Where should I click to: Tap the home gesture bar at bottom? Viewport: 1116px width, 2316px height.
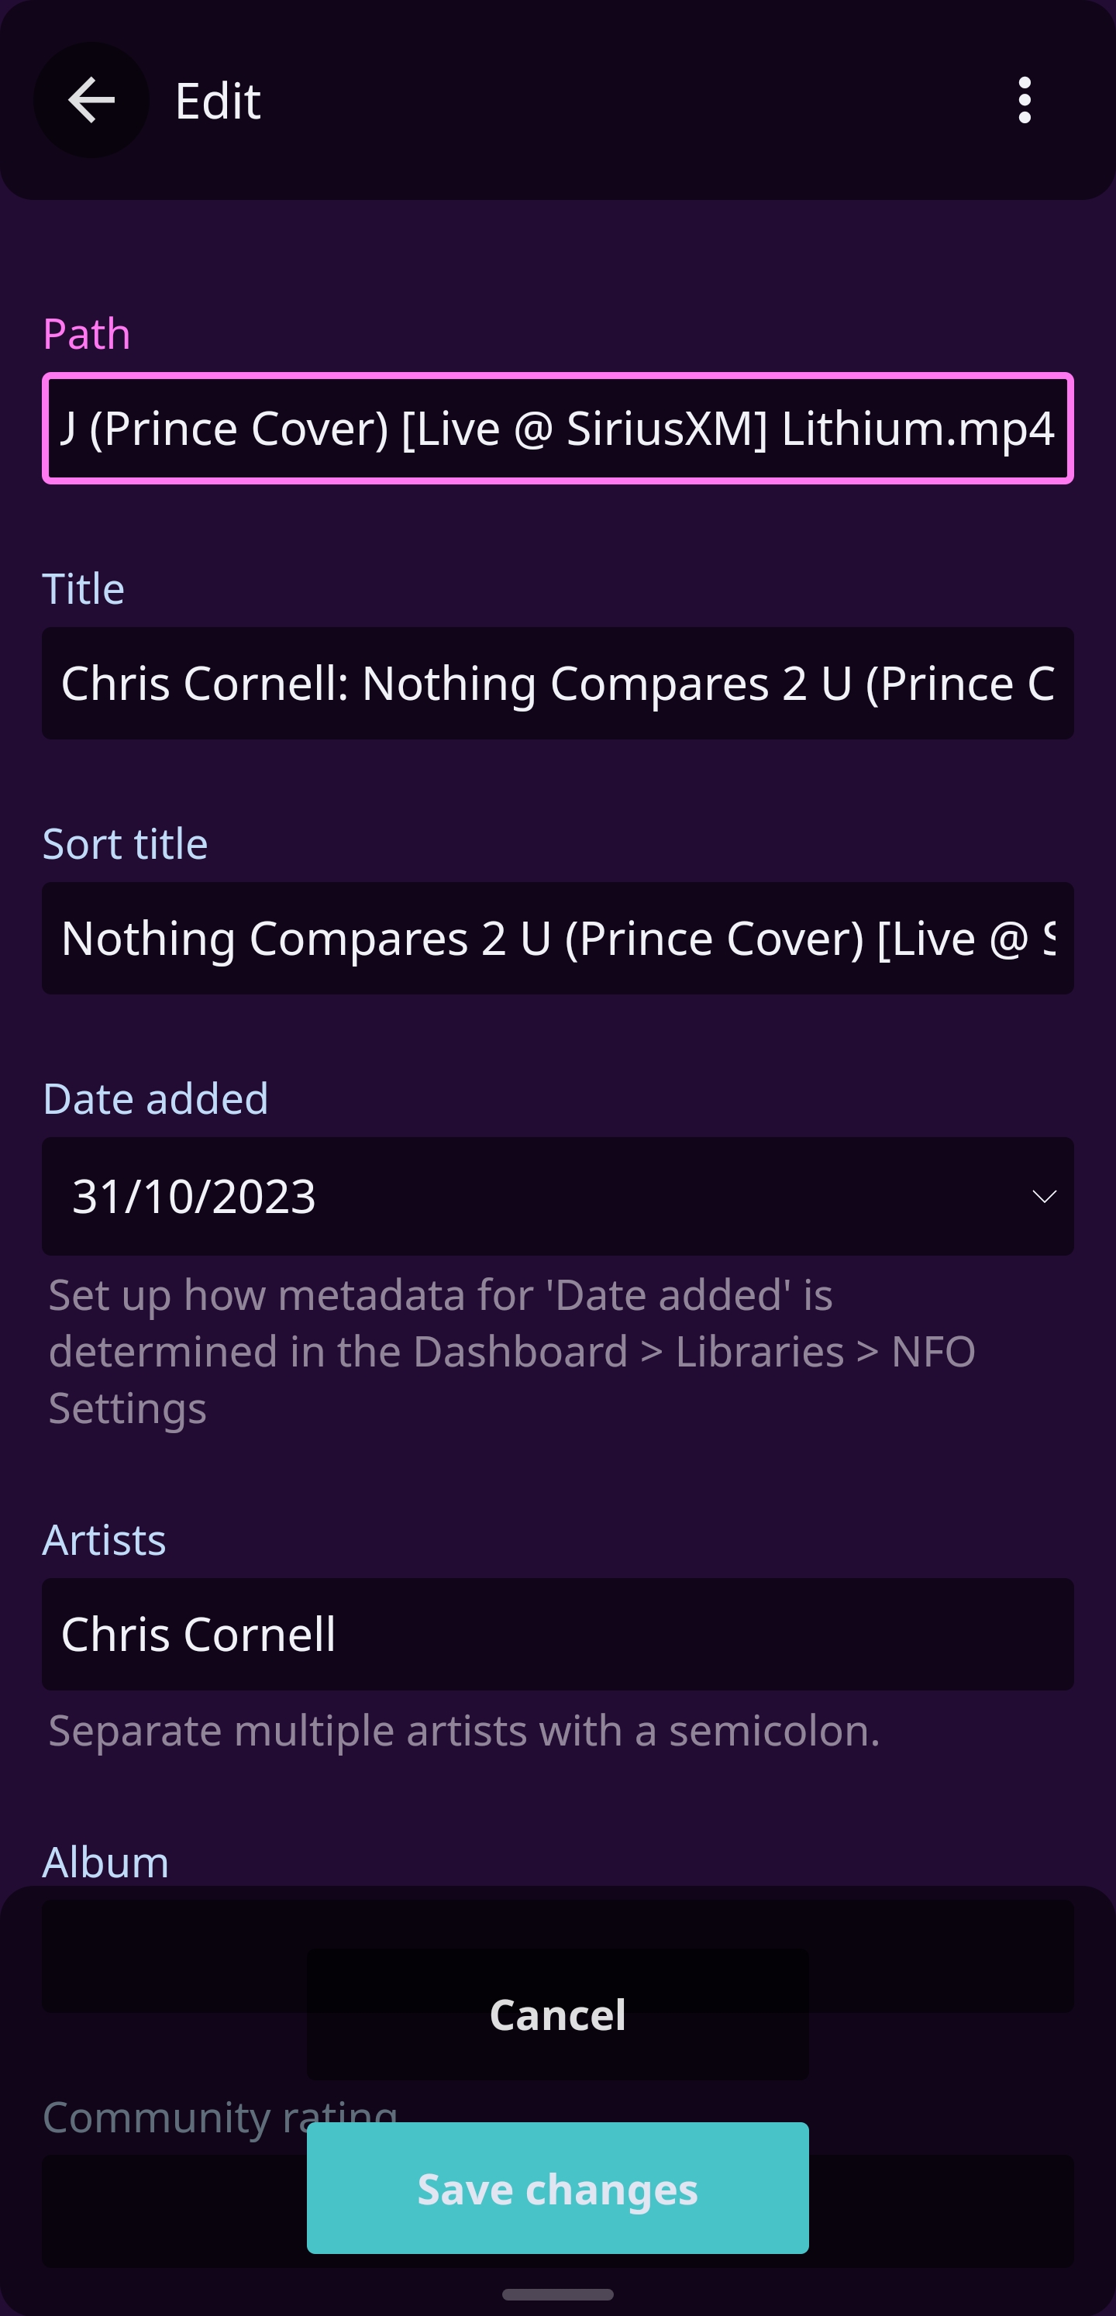[557, 2294]
